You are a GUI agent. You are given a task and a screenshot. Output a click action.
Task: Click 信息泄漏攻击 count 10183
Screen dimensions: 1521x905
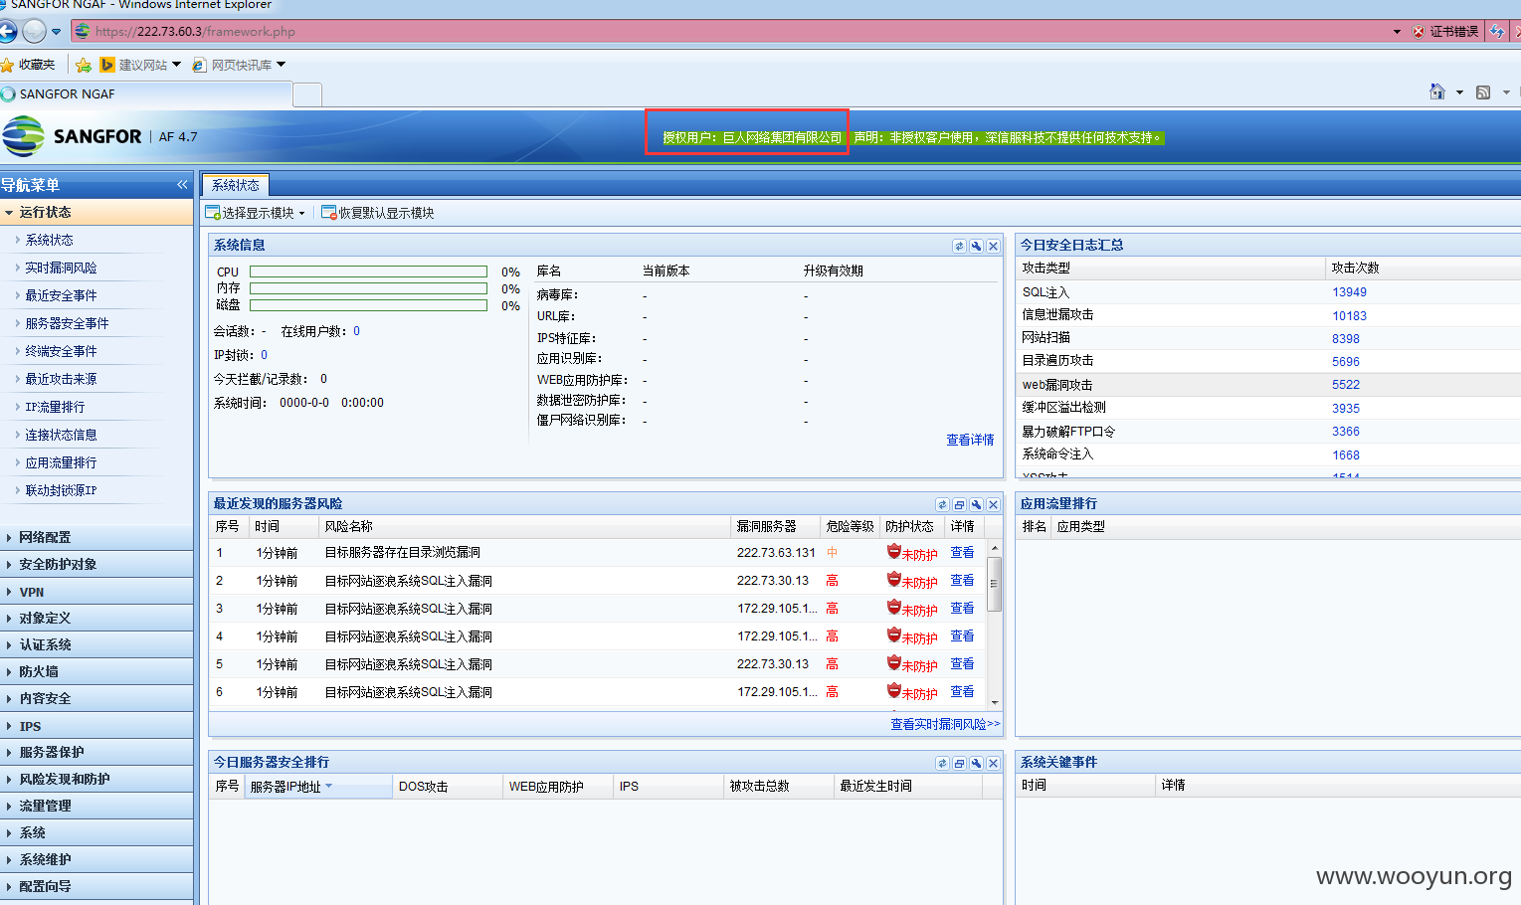point(1349,316)
